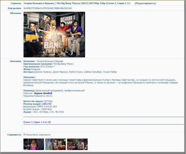Click the 'Аудио: AC3, 192 Kbps' line
Screen dimensions: 186x154
click(x=44, y=112)
